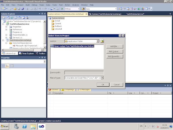Click the Add Assembly... button

tap(115, 57)
